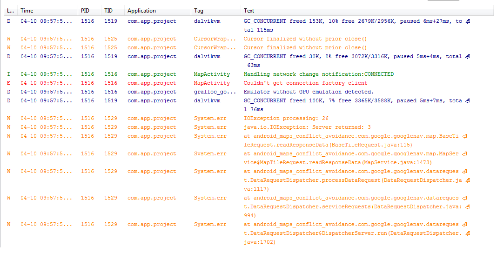Click the 'I' level cell of the info row

[x=8, y=74]
